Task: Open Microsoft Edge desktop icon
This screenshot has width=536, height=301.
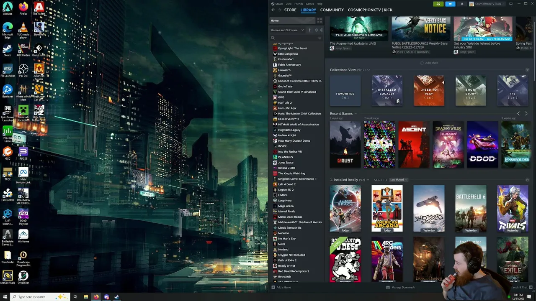Action: tap(8, 31)
